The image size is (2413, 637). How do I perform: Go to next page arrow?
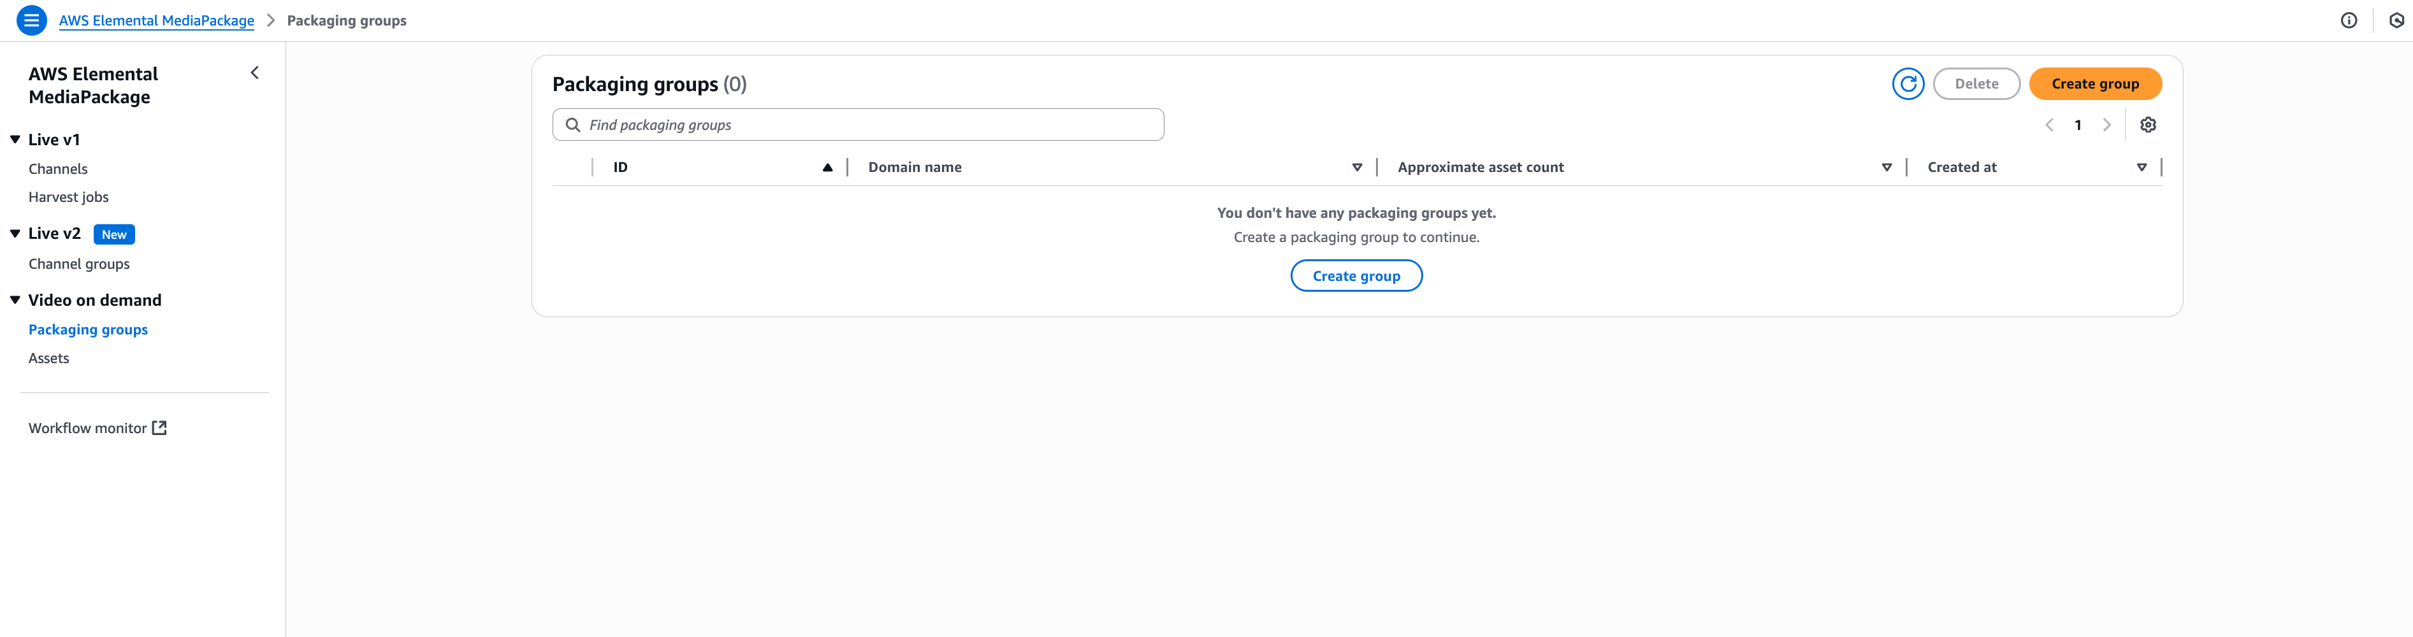[2106, 125]
